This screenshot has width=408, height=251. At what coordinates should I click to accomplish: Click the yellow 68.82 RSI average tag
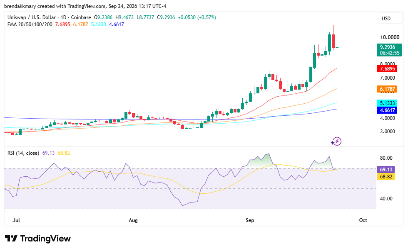(x=386, y=177)
